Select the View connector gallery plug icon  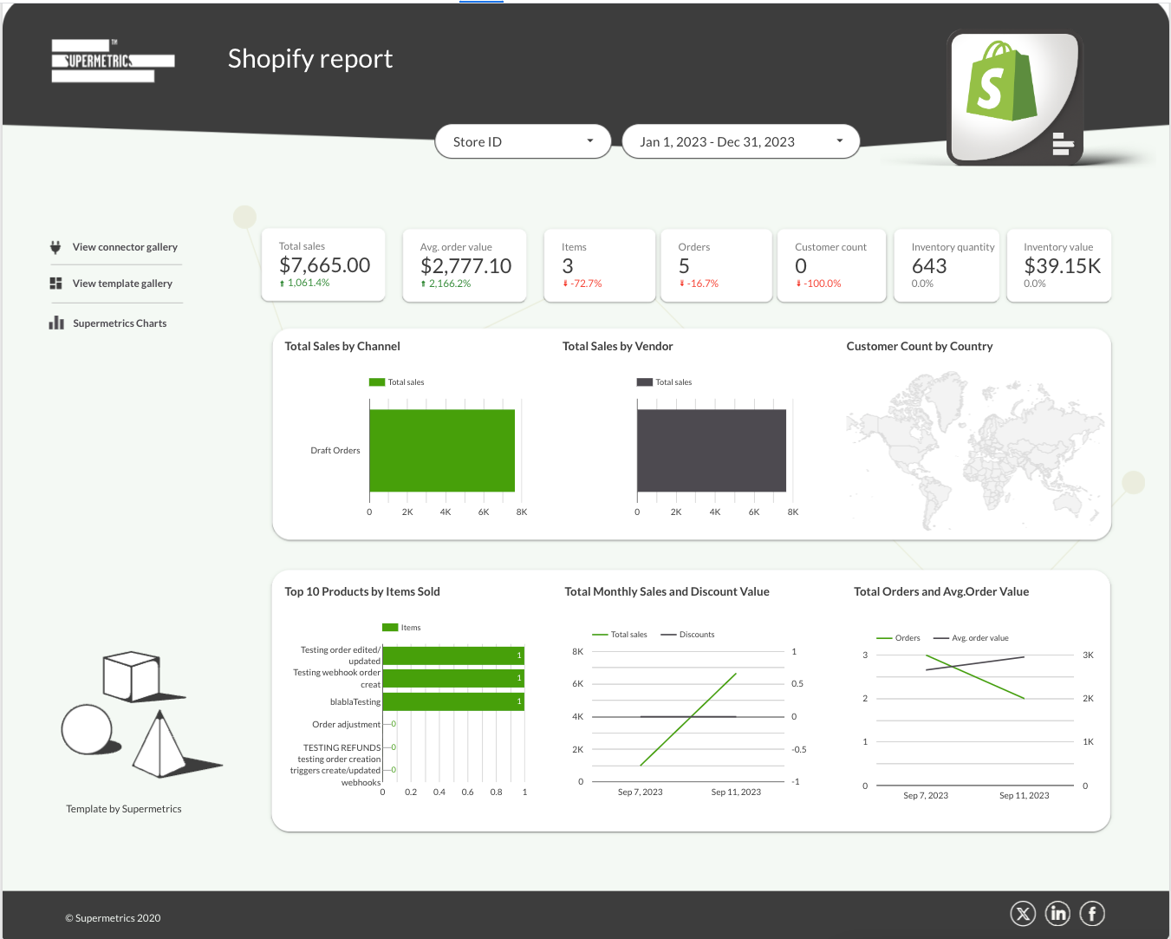(55, 246)
